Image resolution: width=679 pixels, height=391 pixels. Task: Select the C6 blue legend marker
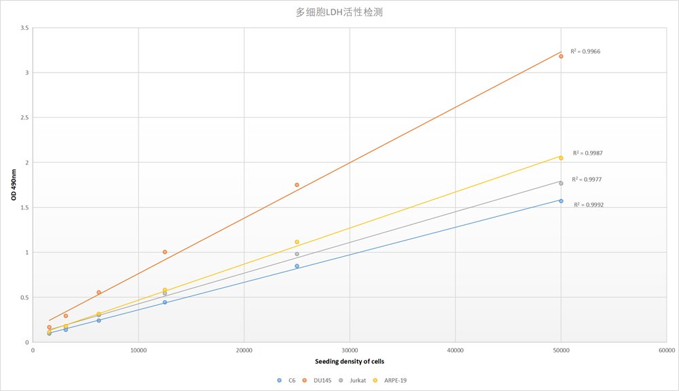(x=279, y=380)
